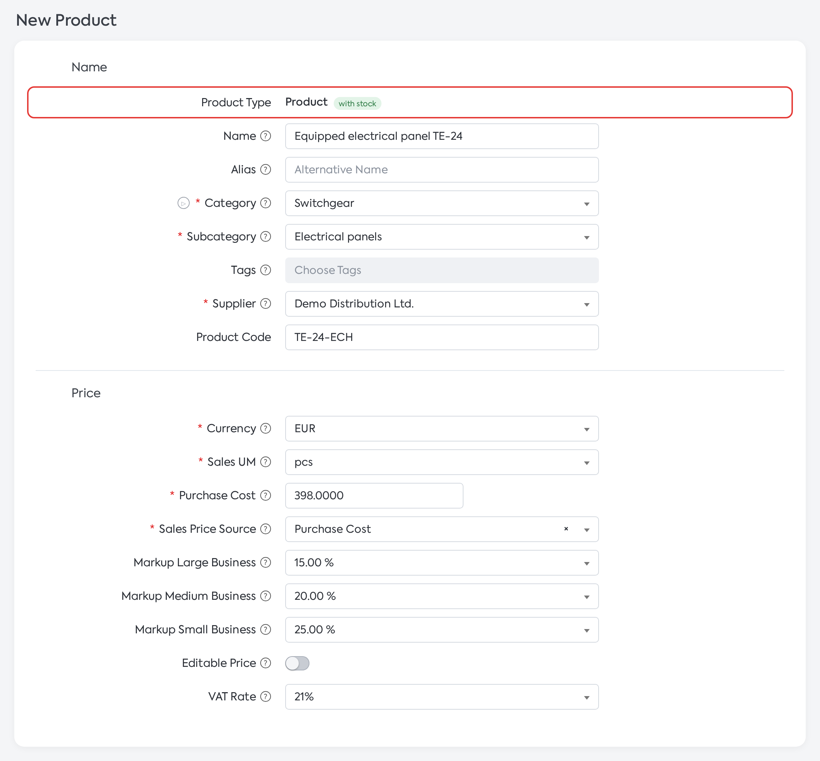Open the Sales Price Source dropdown
The width and height of the screenshot is (820, 761).
click(442, 529)
